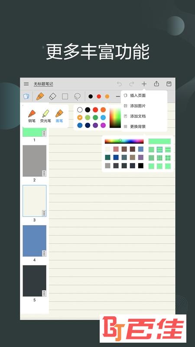Click the share export icon
195x347 pixels.
156,84
